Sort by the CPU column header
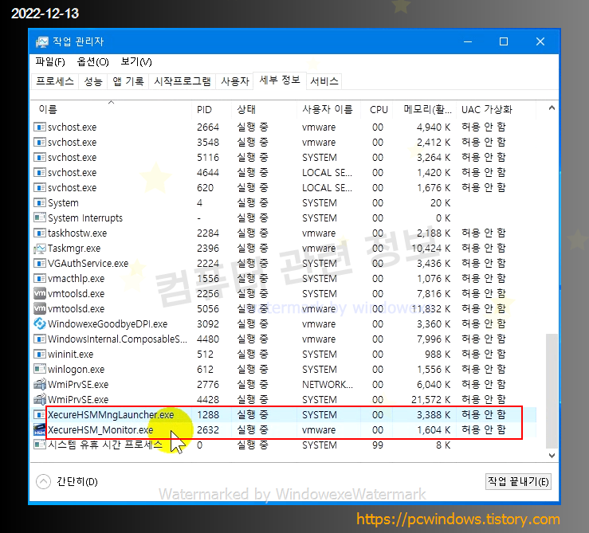The height and width of the screenshot is (533, 589). 377,109
